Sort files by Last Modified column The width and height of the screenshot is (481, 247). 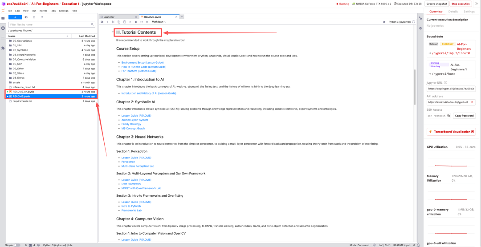tap(83, 36)
